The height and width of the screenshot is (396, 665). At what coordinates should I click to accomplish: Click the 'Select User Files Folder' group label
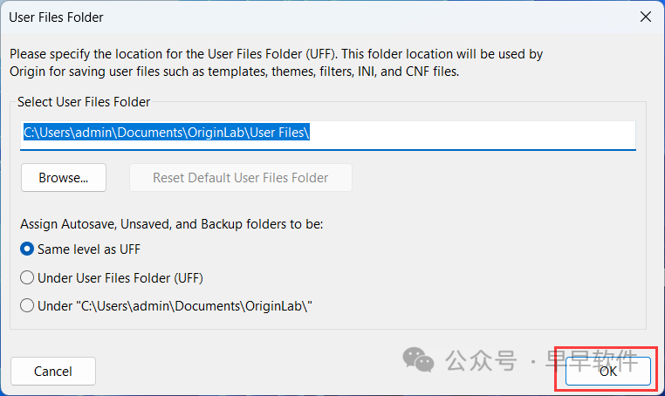click(84, 102)
